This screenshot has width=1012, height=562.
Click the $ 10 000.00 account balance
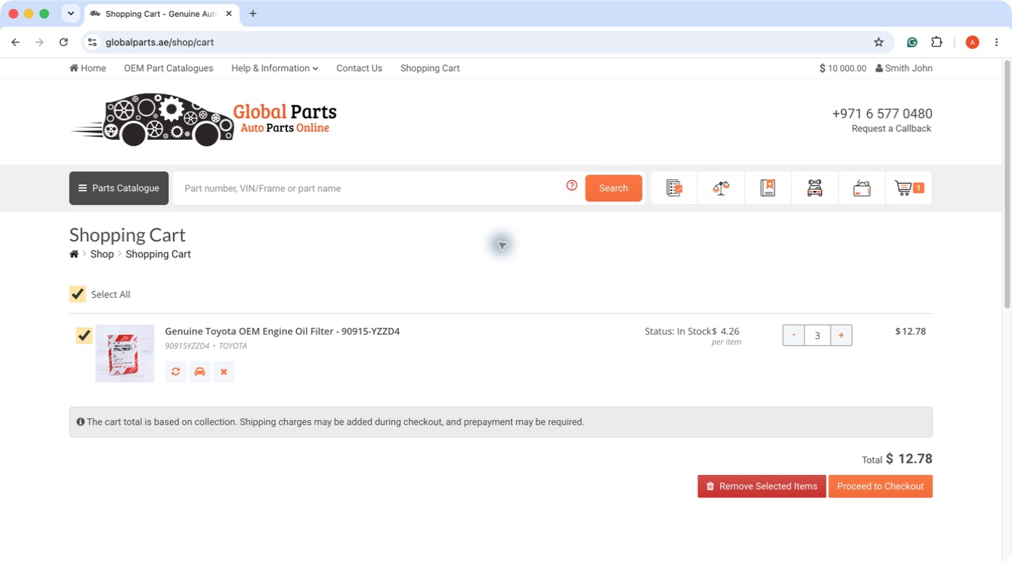coord(843,68)
